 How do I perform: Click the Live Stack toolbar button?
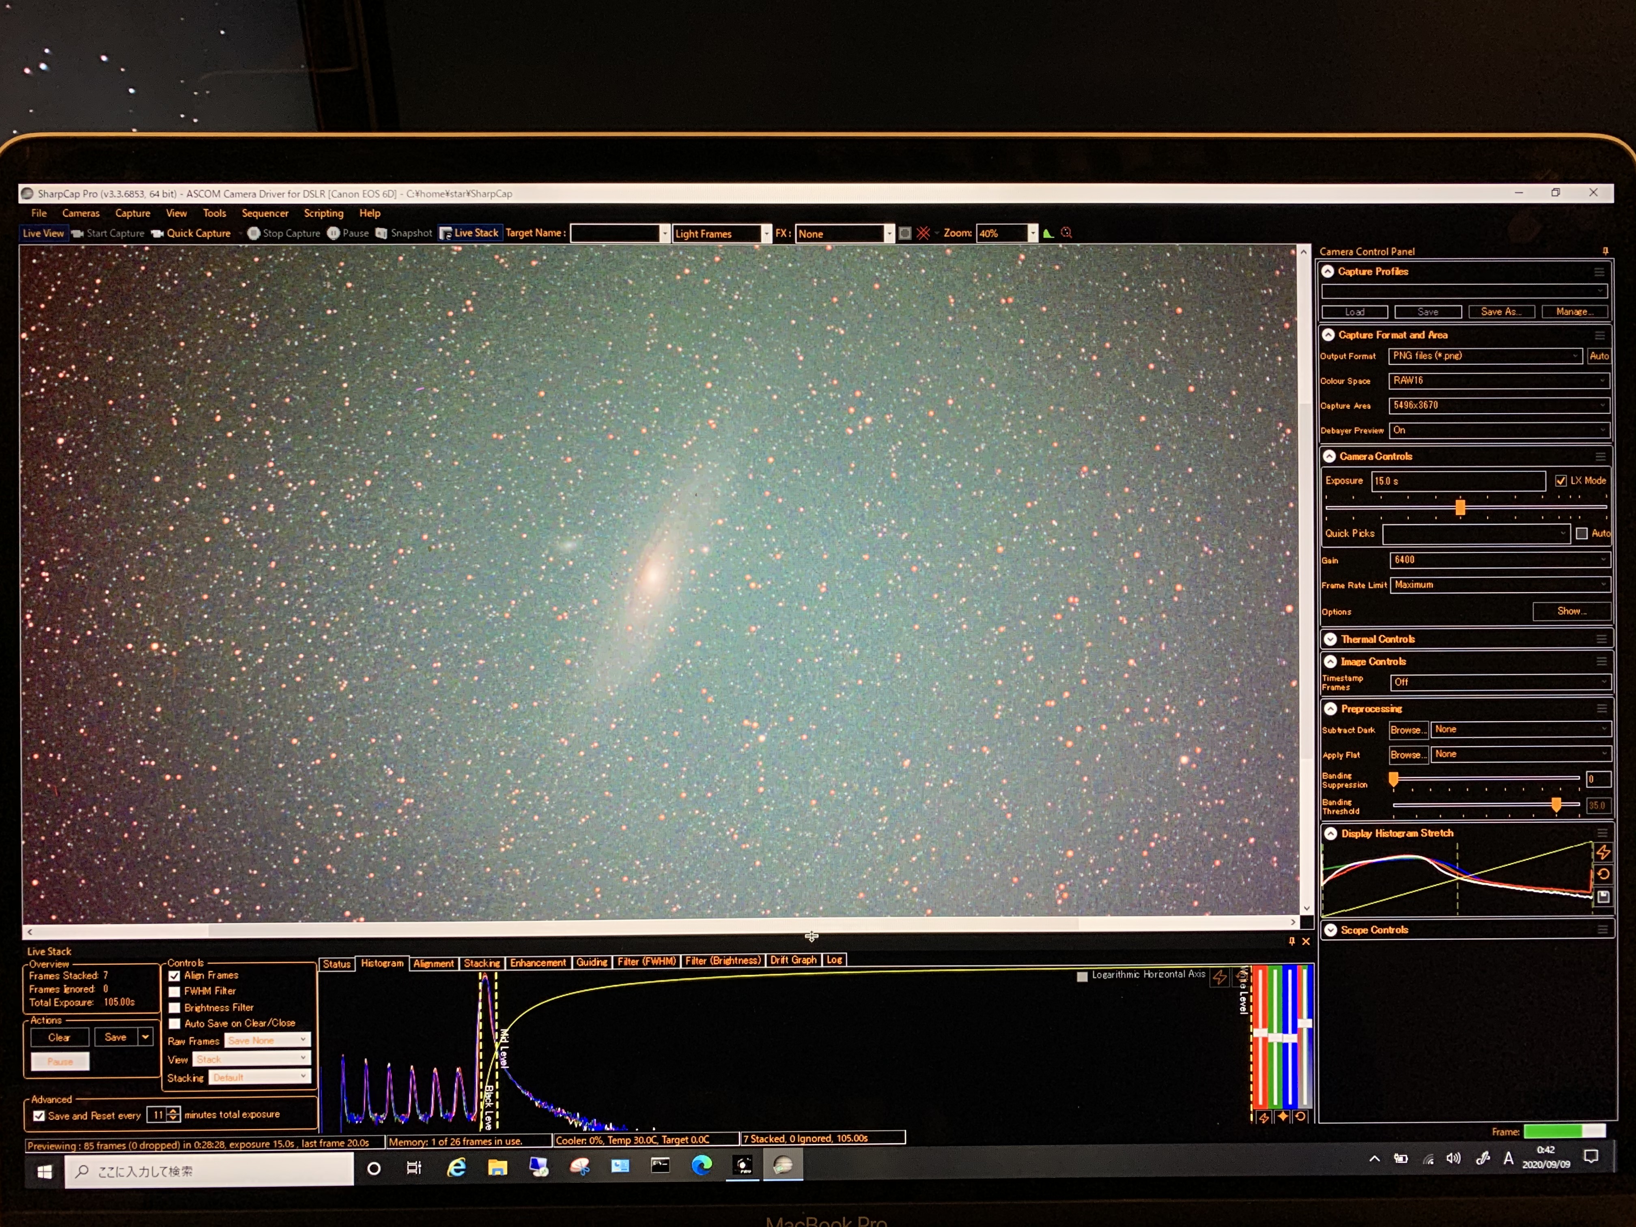(x=469, y=233)
